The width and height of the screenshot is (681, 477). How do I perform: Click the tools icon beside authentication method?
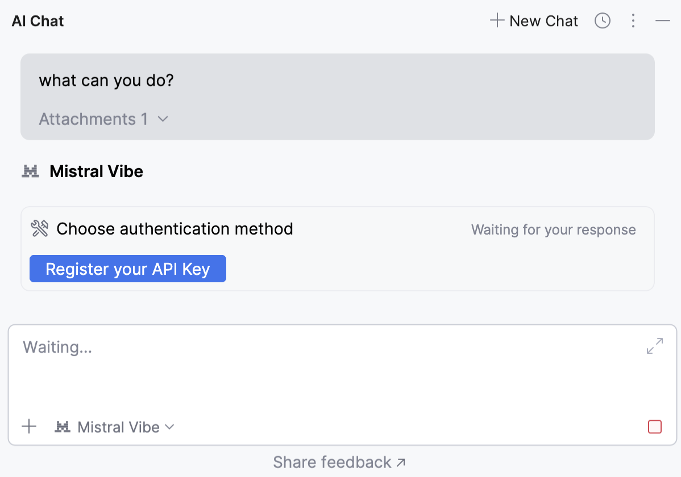tap(39, 228)
